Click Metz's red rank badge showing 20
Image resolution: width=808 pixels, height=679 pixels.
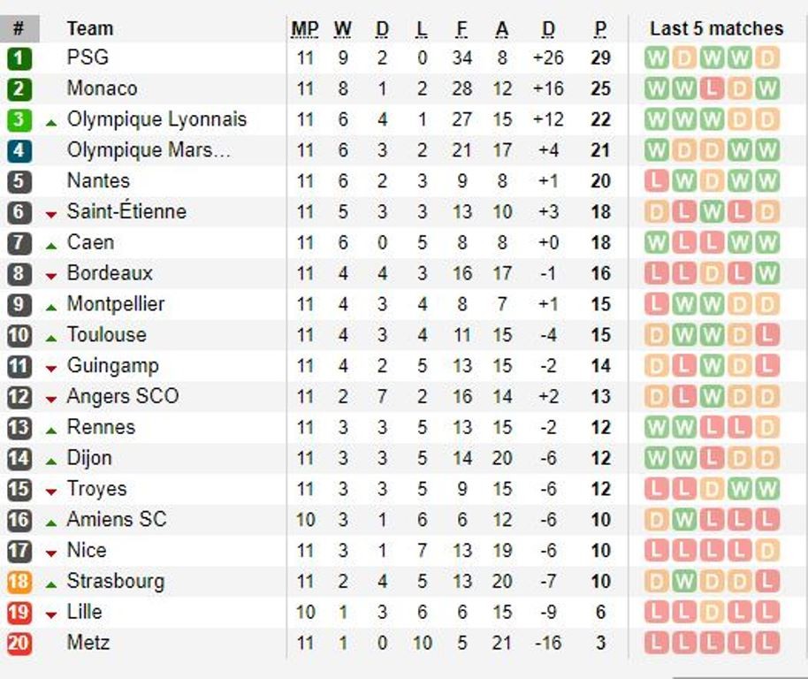coord(21,644)
